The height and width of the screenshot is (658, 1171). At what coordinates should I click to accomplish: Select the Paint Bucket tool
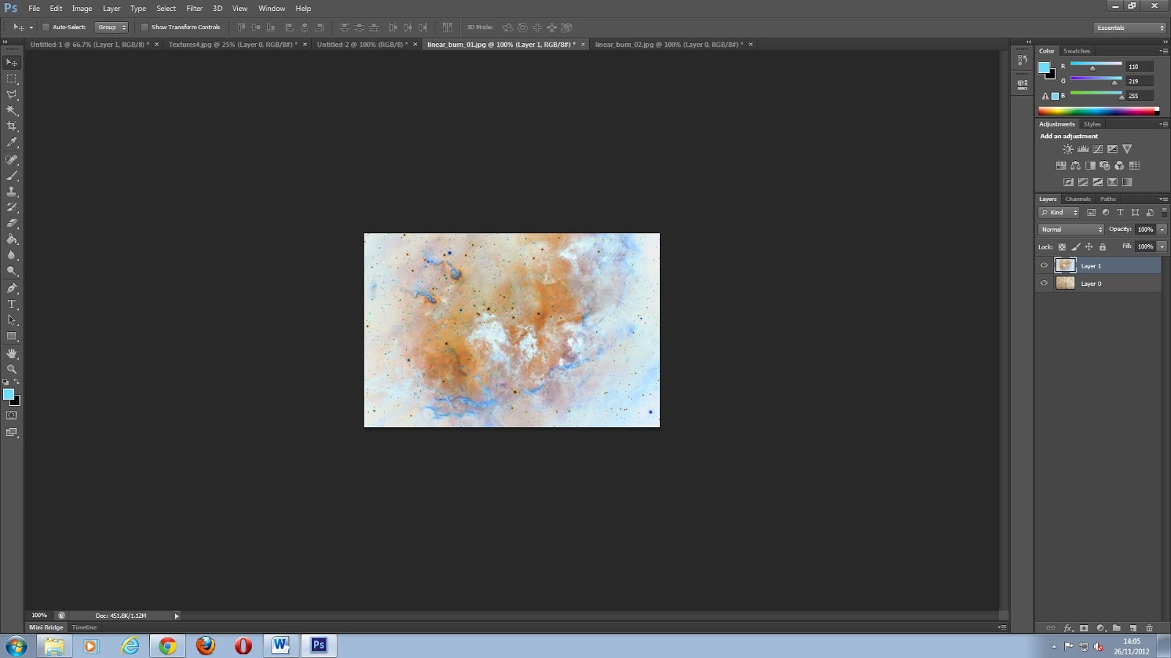(12, 239)
